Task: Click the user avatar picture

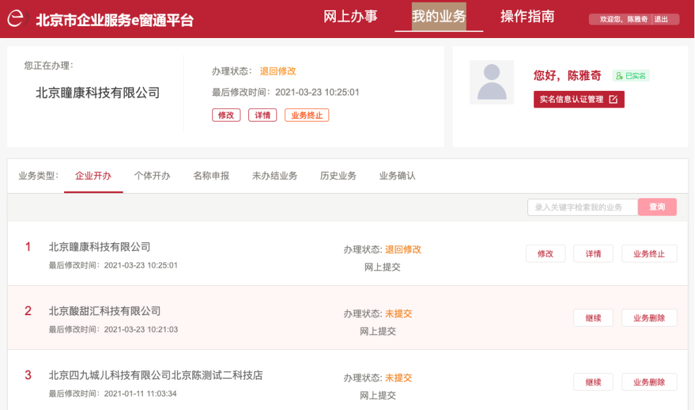Action: click(x=491, y=82)
